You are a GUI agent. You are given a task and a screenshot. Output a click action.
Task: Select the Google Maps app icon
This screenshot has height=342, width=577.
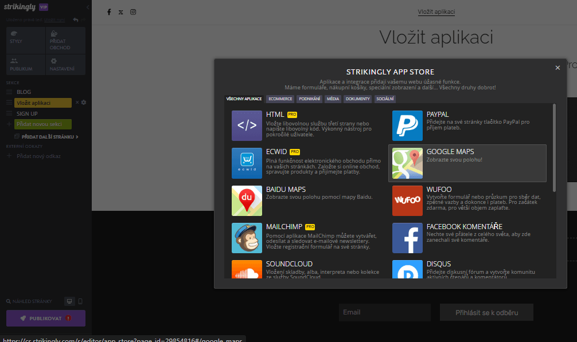click(407, 163)
